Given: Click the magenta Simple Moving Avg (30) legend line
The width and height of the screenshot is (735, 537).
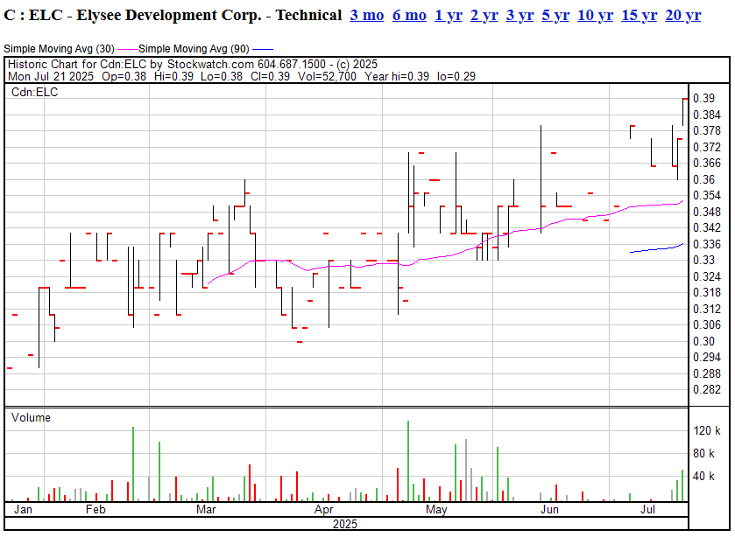Looking at the screenshot, I should click(x=128, y=49).
